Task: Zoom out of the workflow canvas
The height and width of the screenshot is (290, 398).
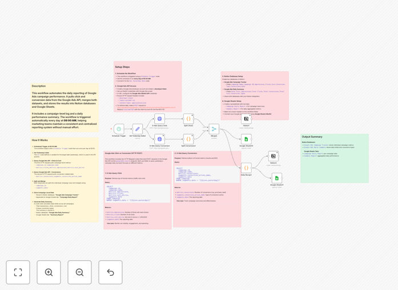Action: point(80,272)
